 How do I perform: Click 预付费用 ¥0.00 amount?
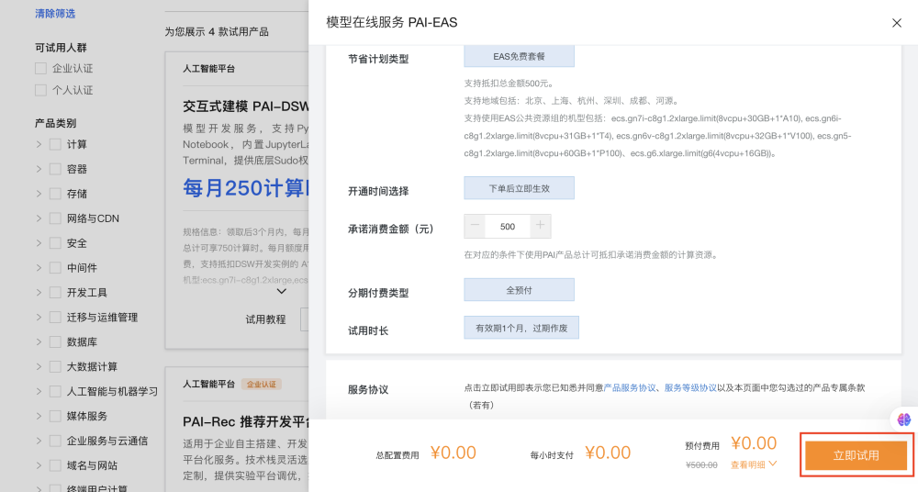(x=754, y=443)
